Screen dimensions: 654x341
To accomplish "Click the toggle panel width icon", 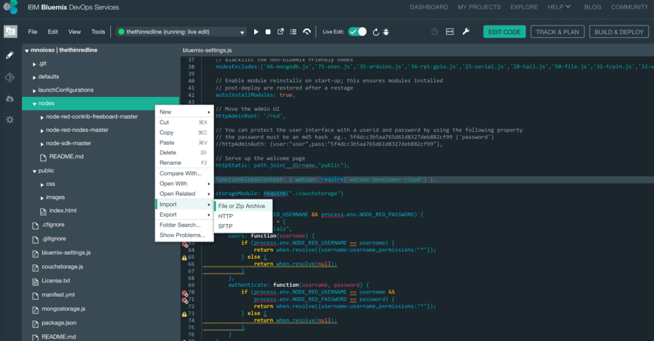I will [450, 32].
